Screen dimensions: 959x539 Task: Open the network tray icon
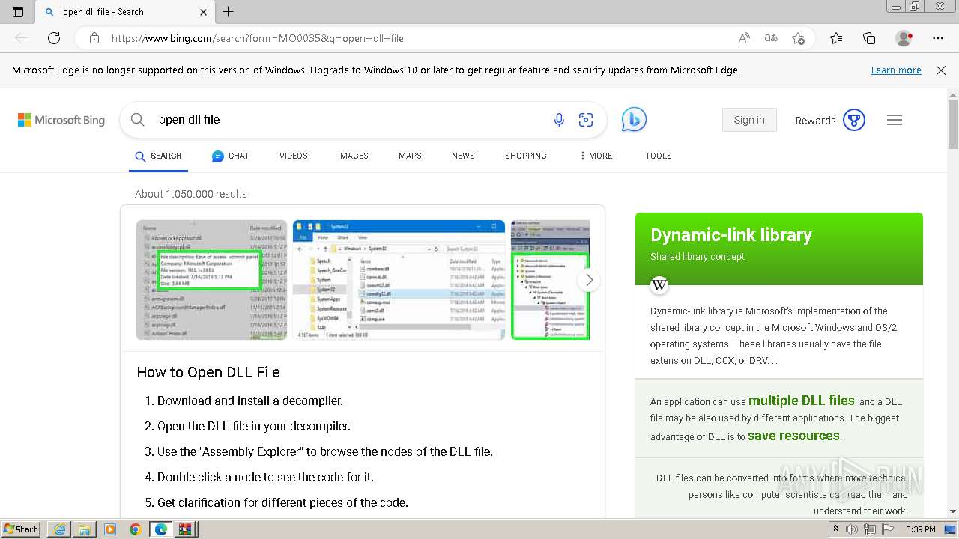[x=869, y=529]
